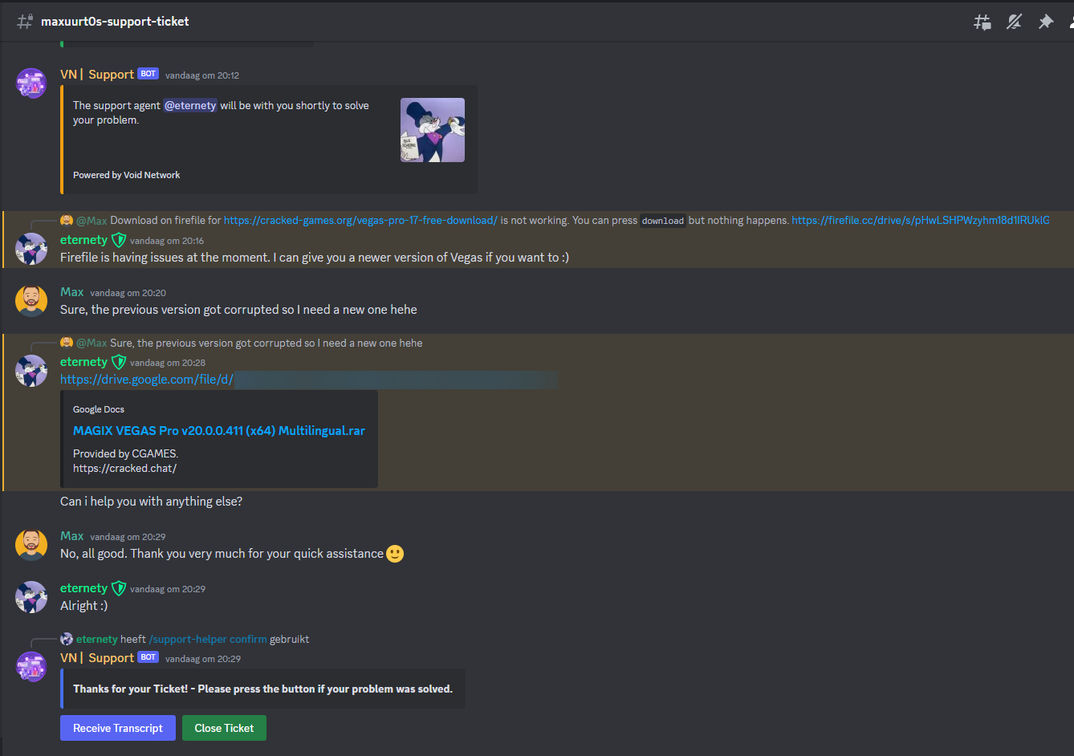1074x756 pixels.
Task: Click VN Support bot avatar at top
Action: pyautogui.click(x=31, y=83)
